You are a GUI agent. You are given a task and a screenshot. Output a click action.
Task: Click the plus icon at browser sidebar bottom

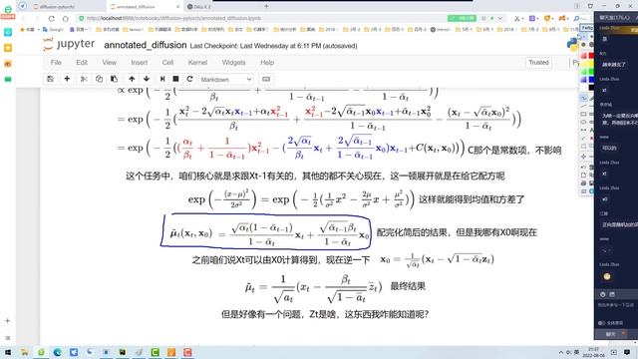[x=7, y=321]
